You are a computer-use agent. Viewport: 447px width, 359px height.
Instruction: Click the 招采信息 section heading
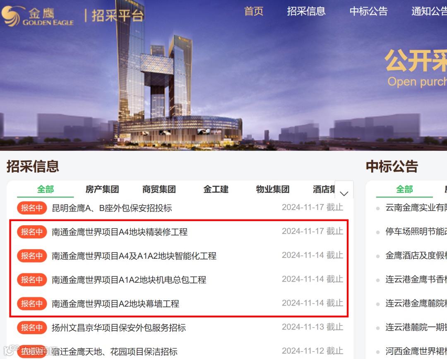coord(33,166)
